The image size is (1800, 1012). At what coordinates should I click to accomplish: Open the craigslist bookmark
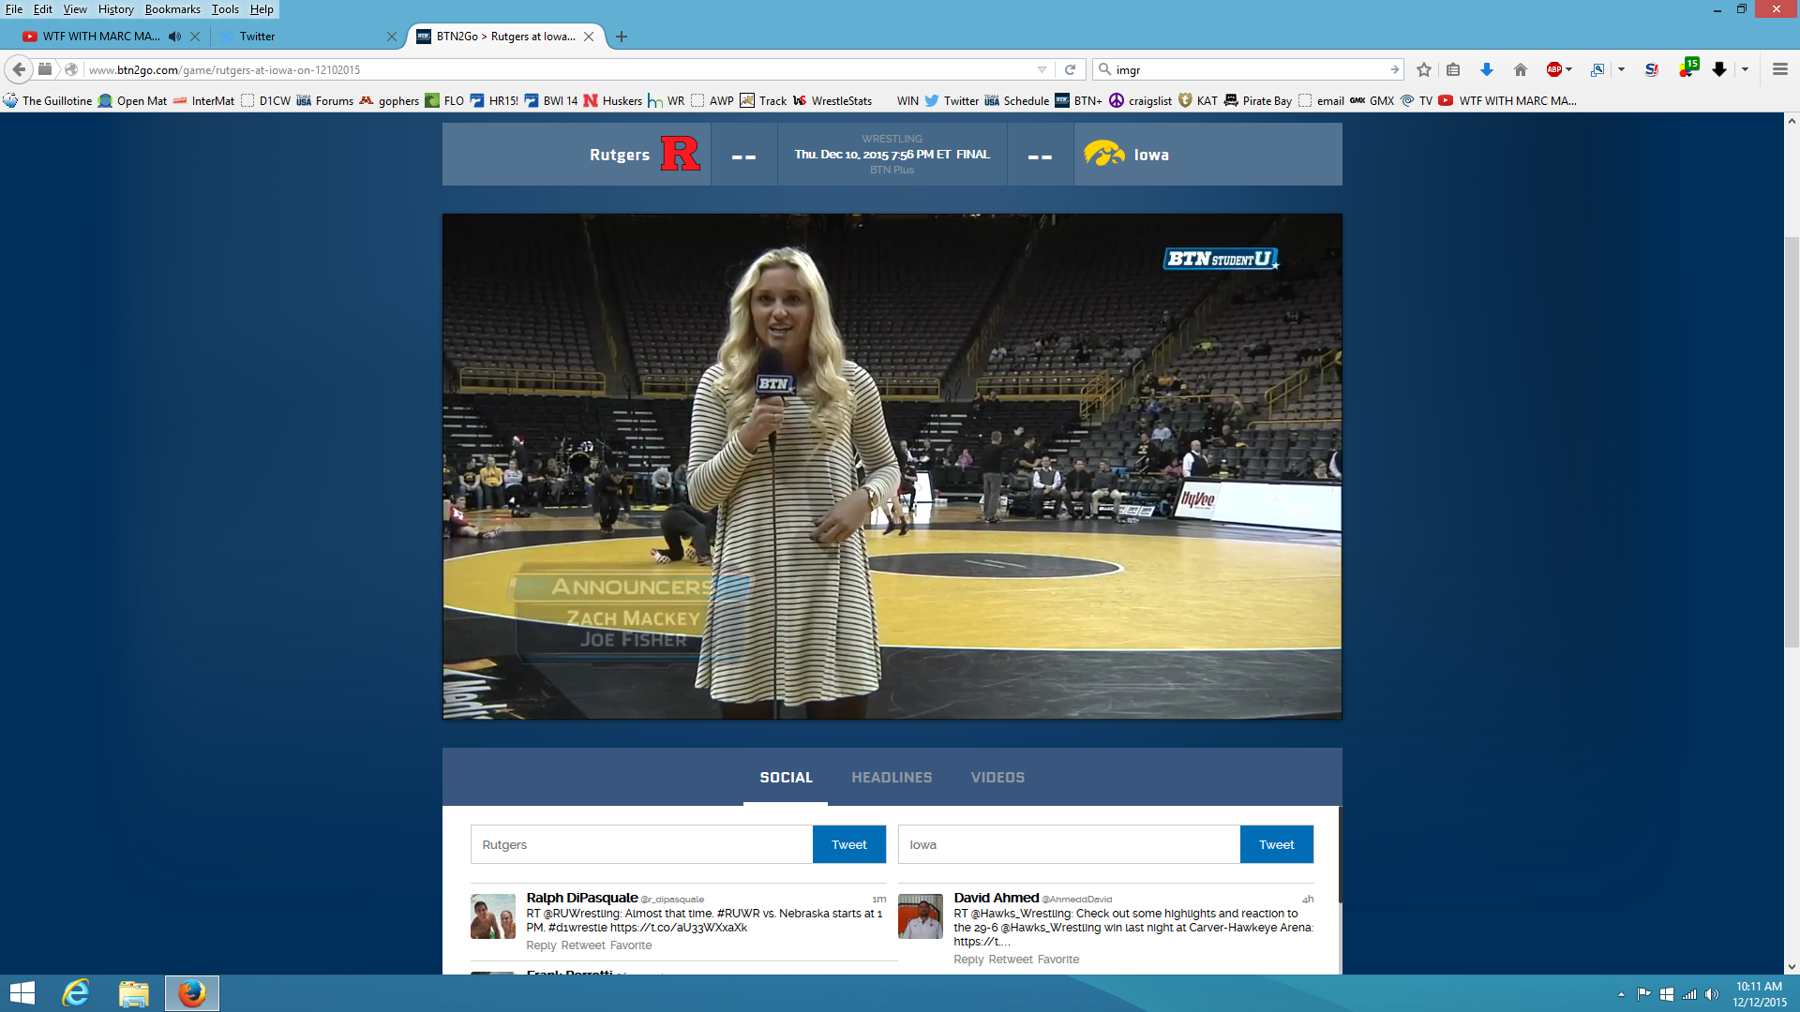coord(1140,100)
